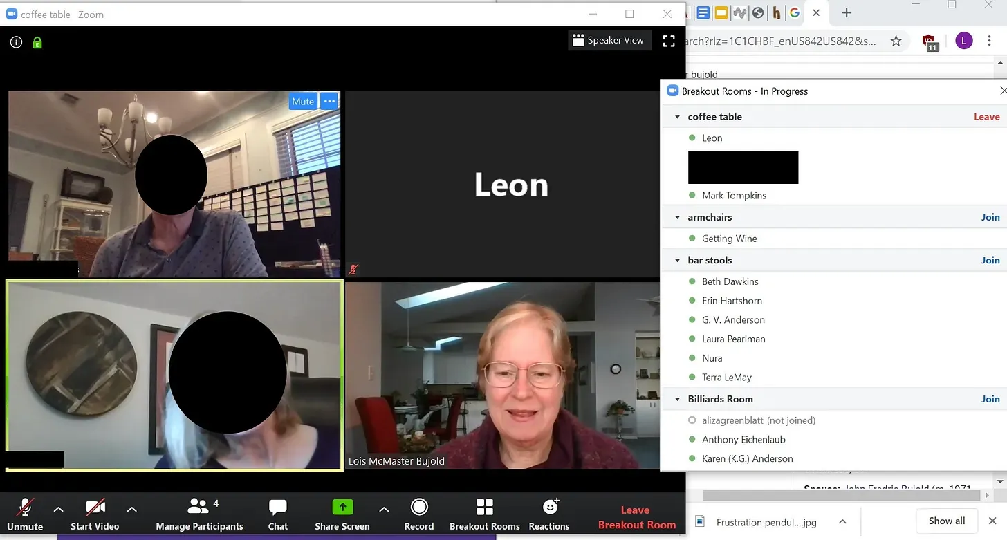
Task: Click the Share Screen icon
Action: (342, 508)
